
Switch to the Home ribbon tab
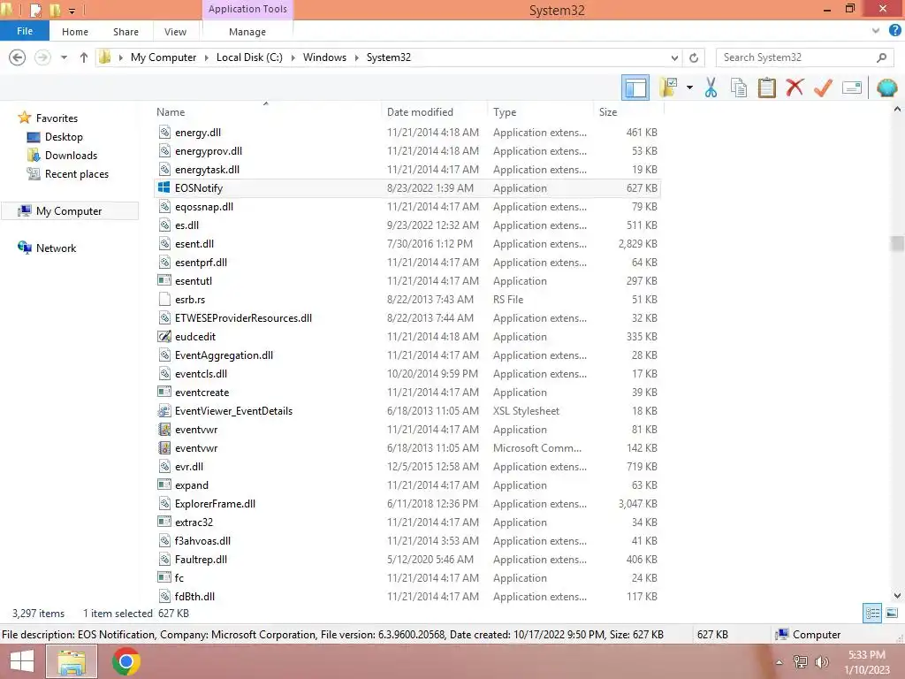(x=75, y=32)
